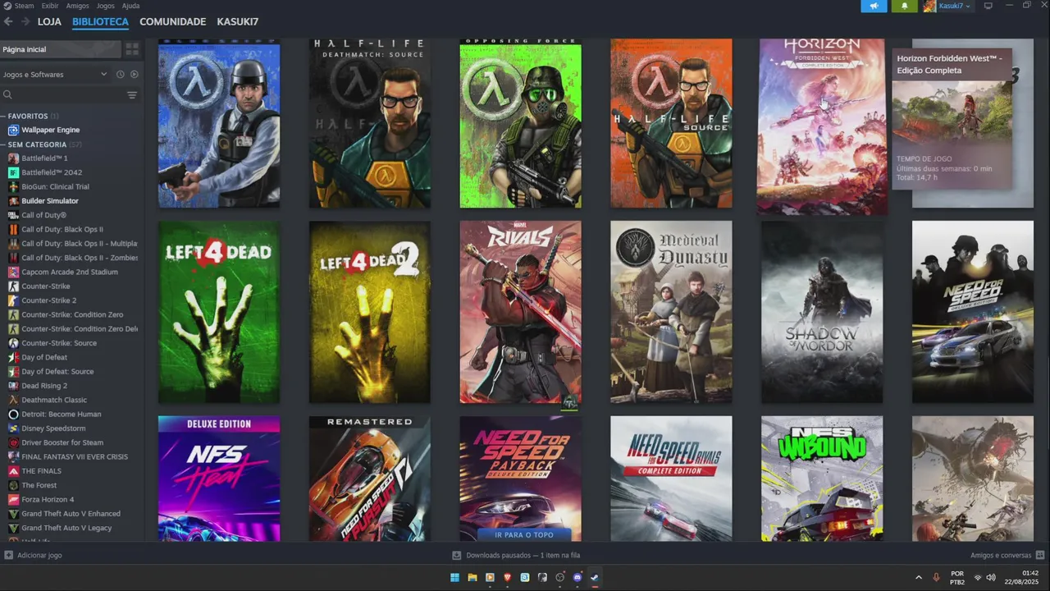Click the back navigation arrow
Screen dimensions: 1050x591
8,21
